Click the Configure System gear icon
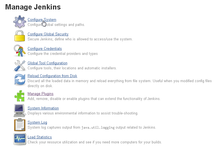The image size is (221, 147). click(x=20, y=22)
